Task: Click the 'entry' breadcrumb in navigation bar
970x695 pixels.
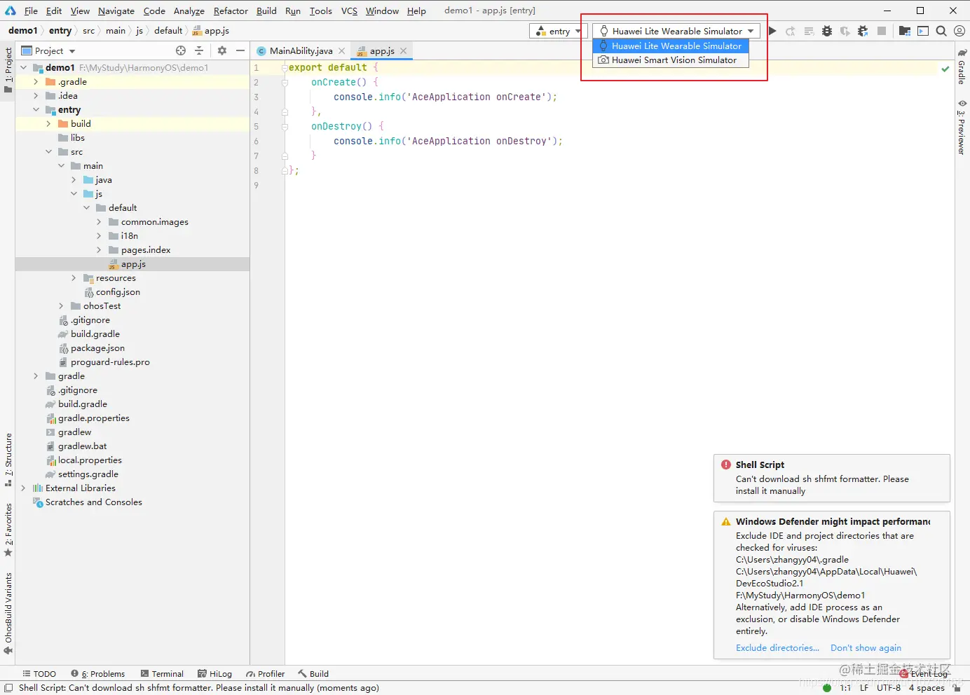Action: point(60,31)
